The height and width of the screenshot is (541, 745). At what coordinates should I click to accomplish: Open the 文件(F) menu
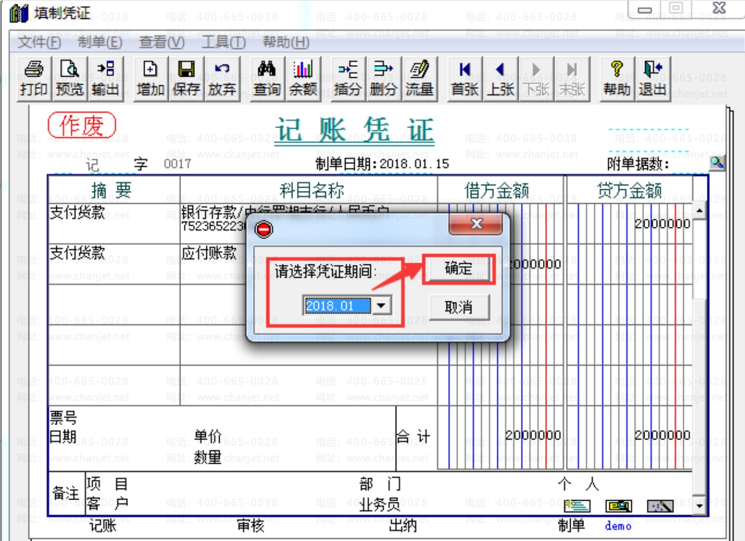[39, 42]
